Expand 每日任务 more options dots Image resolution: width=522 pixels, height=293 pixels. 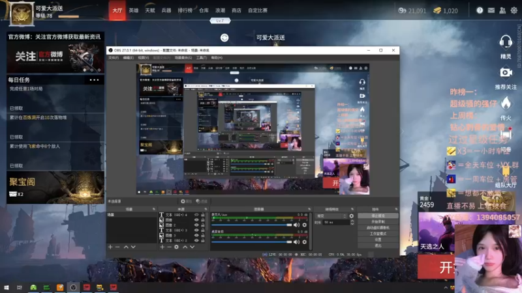coord(94,80)
